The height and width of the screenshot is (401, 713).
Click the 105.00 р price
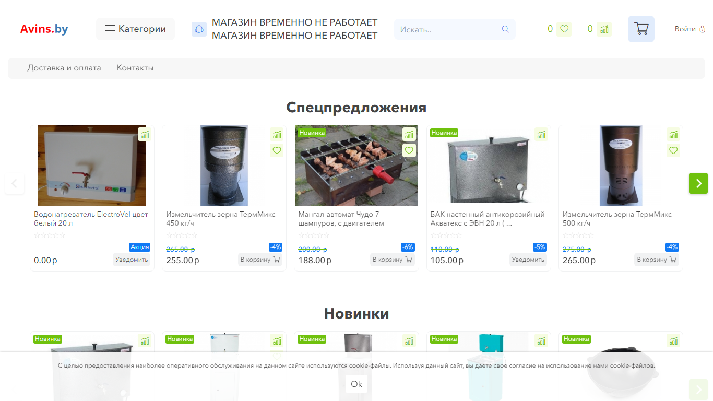coord(447,260)
